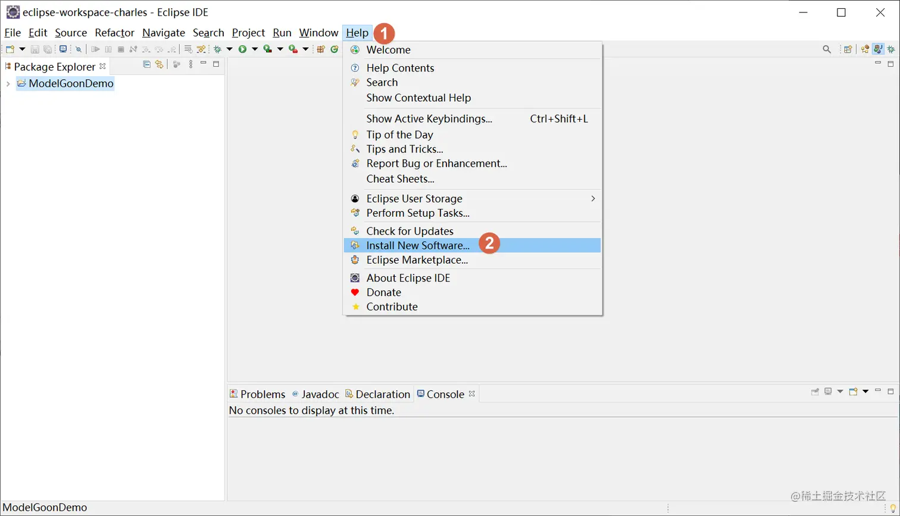This screenshot has width=900, height=516.
Task: Click the Package Explorer focus task icon
Action: click(176, 64)
